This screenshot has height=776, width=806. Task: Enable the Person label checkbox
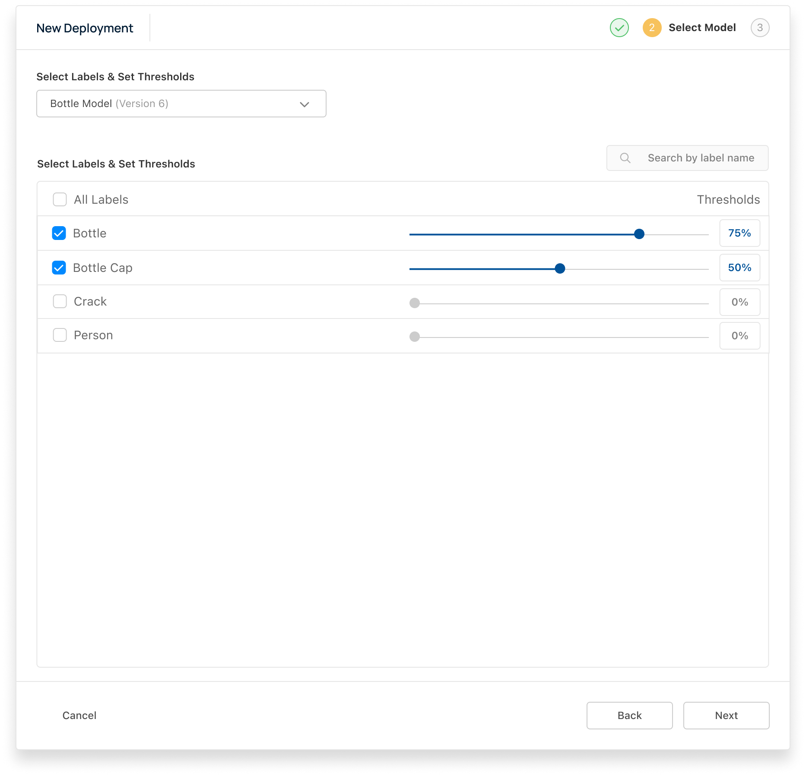(x=60, y=335)
